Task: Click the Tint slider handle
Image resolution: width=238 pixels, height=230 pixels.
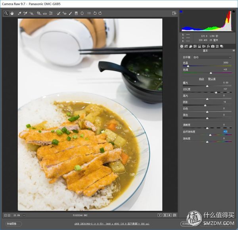Action: 211,73
